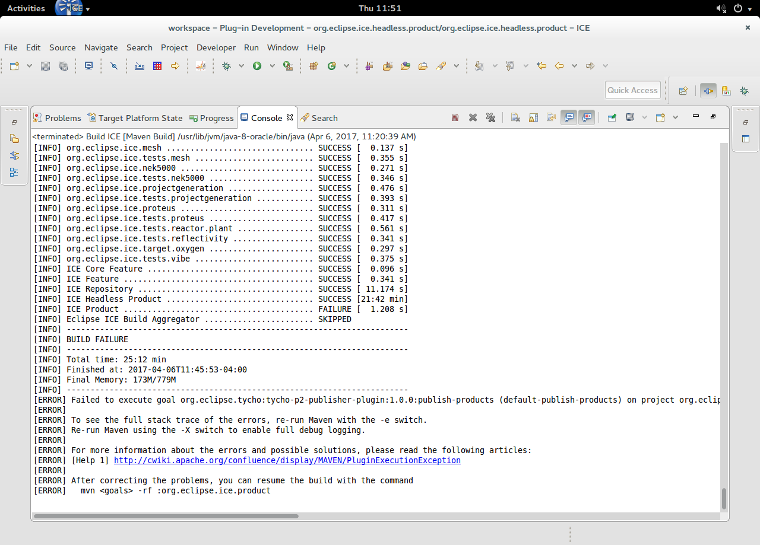760x545 pixels.
Task: Switch to the Git perspective icon
Action: [726, 91]
